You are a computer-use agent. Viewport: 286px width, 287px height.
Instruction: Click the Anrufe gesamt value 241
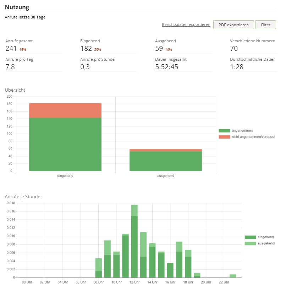coord(11,48)
